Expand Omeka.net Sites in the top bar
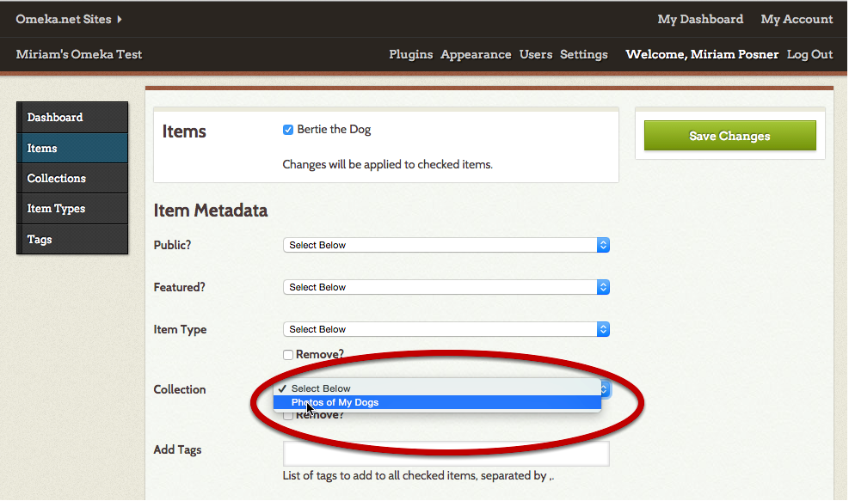This screenshot has width=849, height=501. coord(65,19)
